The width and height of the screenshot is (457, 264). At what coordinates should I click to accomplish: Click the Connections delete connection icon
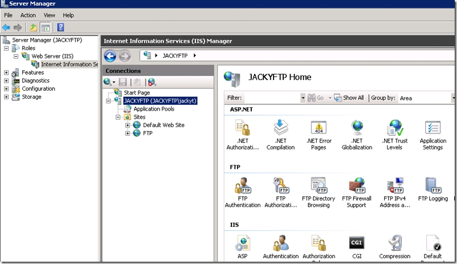(152, 82)
